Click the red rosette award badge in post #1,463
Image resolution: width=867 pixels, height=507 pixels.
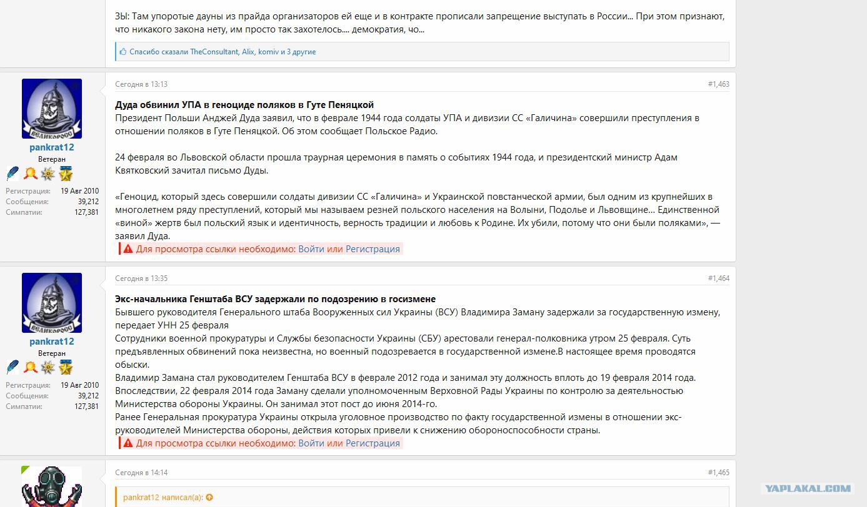pyautogui.click(x=31, y=174)
